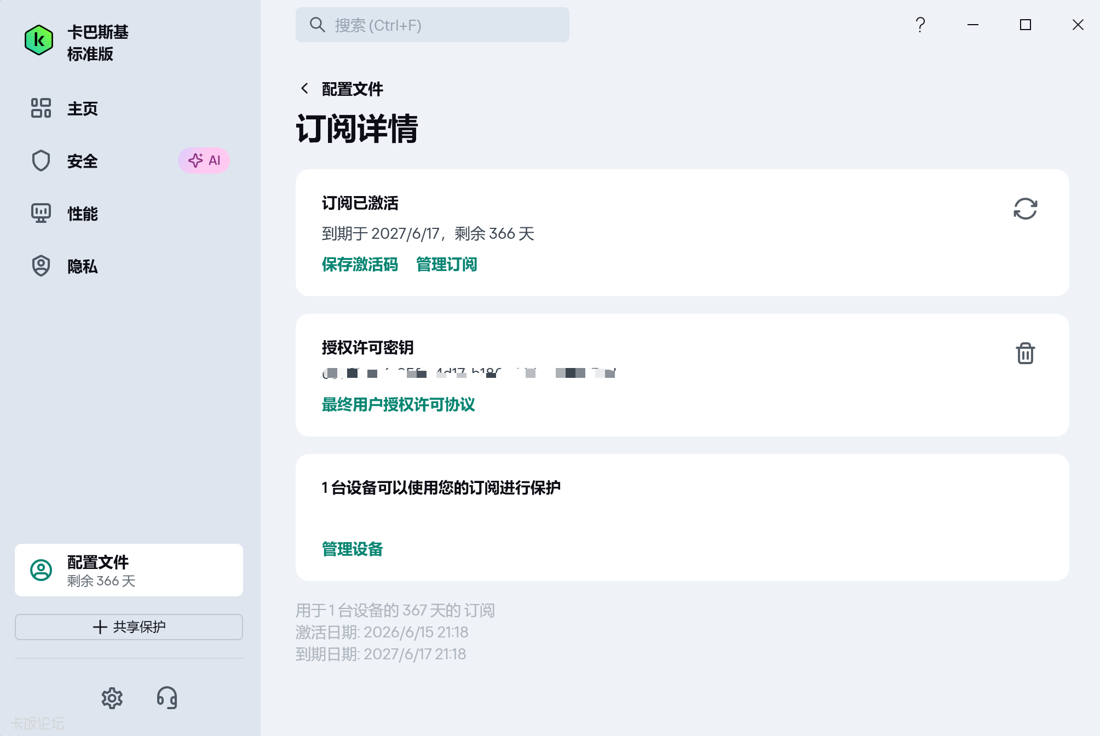Open the 主页 home section
The image size is (1100, 736).
(82, 108)
